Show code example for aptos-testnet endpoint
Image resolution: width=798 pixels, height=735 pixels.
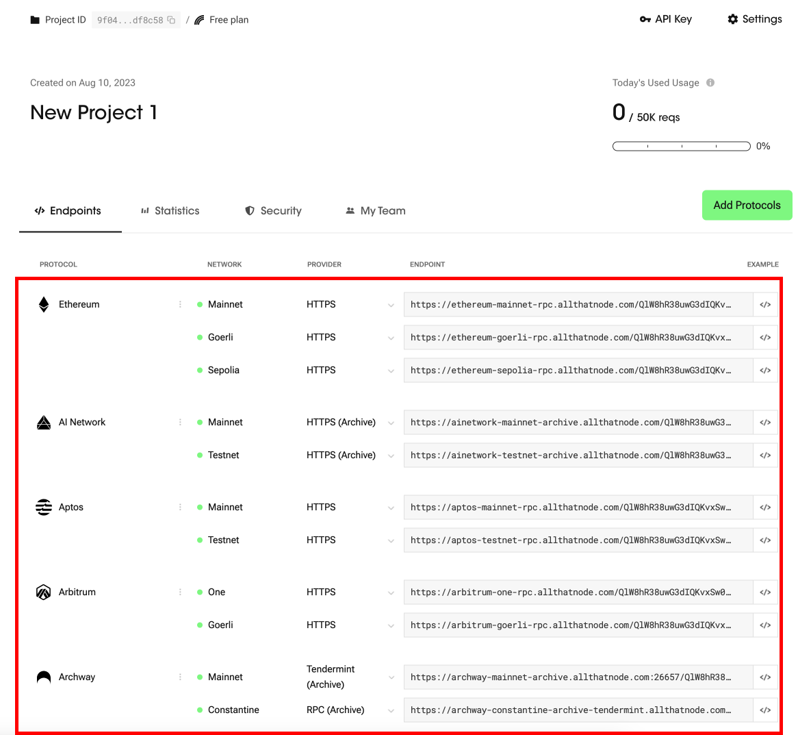[x=765, y=540]
